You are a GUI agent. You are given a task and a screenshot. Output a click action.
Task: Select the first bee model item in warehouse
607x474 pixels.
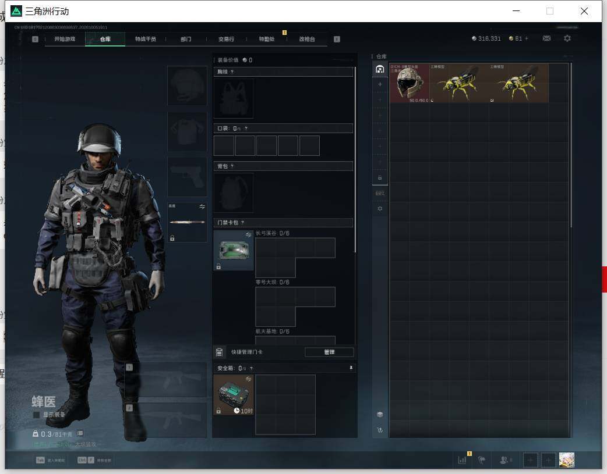coord(458,83)
